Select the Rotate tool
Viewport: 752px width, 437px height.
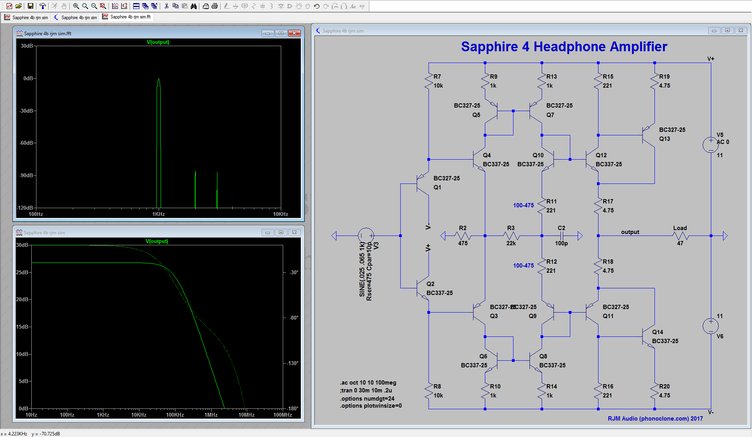click(x=335, y=6)
